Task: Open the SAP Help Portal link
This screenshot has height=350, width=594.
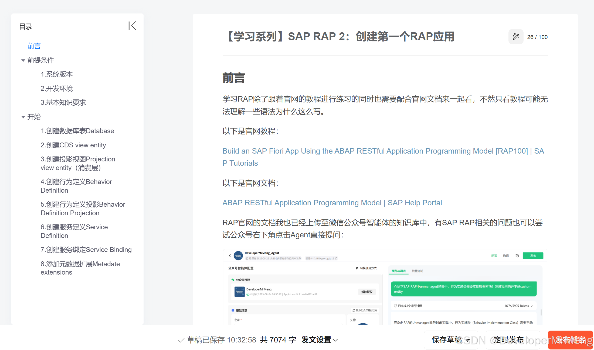Action: pyautogui.click(x=332, y=203)
